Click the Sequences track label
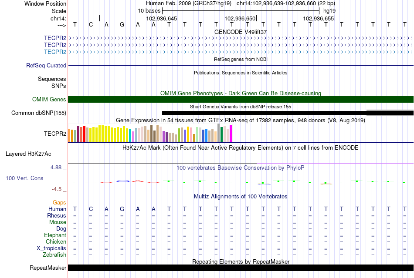 52,79
